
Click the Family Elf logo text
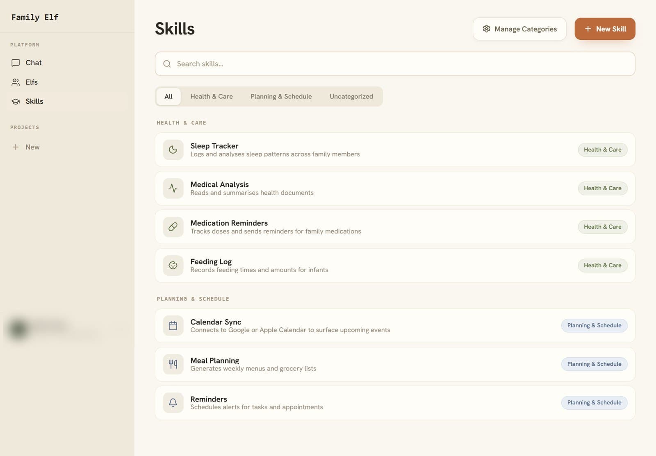point(35,17)
